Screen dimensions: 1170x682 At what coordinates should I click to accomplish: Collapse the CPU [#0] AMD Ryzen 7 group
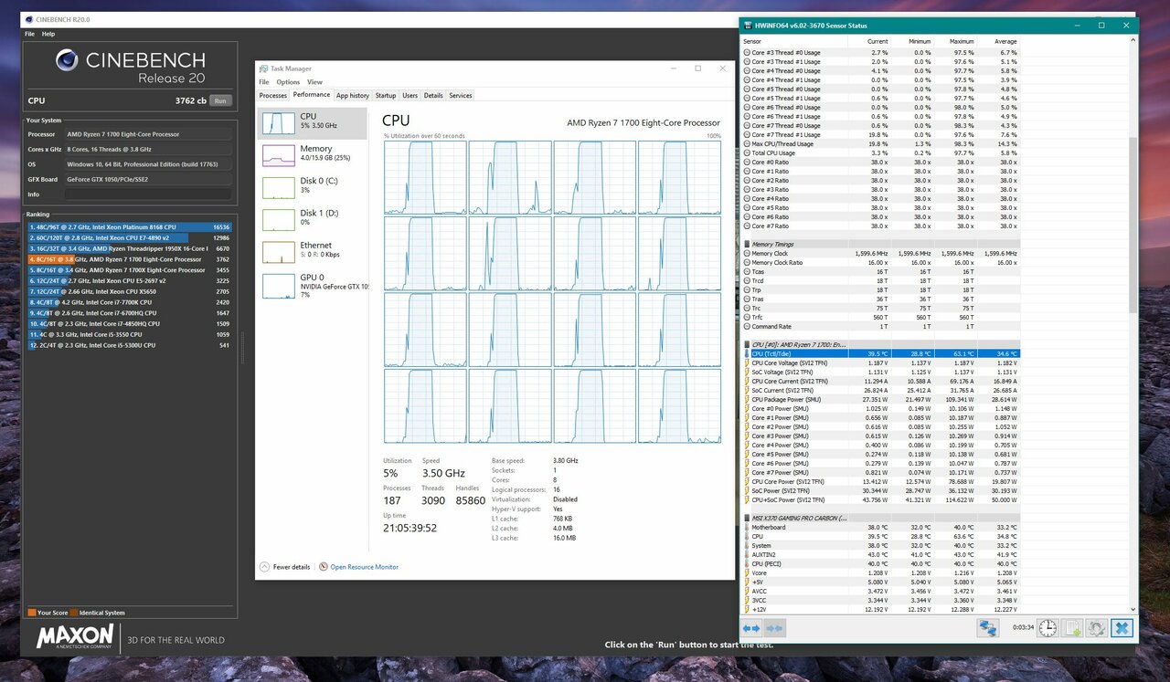click(747, 344)
